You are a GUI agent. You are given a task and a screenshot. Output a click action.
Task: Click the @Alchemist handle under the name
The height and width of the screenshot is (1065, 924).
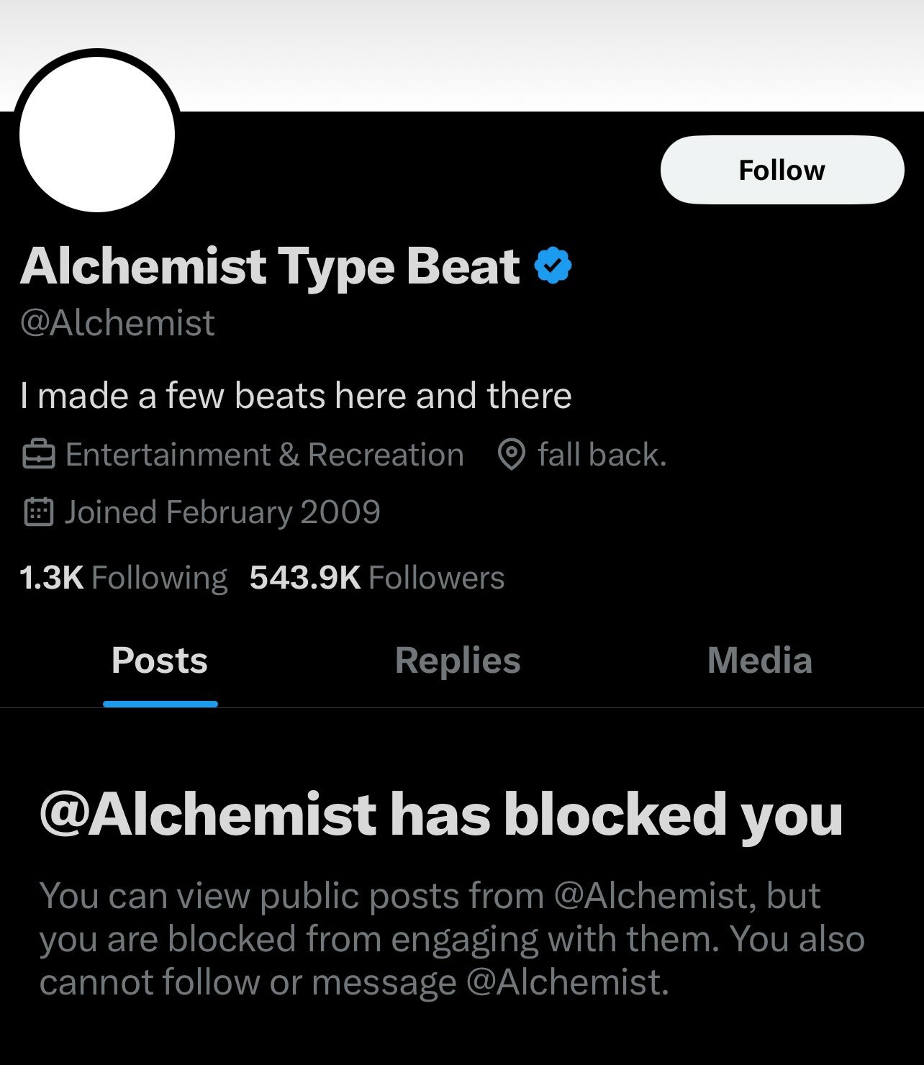pos(117,323)
